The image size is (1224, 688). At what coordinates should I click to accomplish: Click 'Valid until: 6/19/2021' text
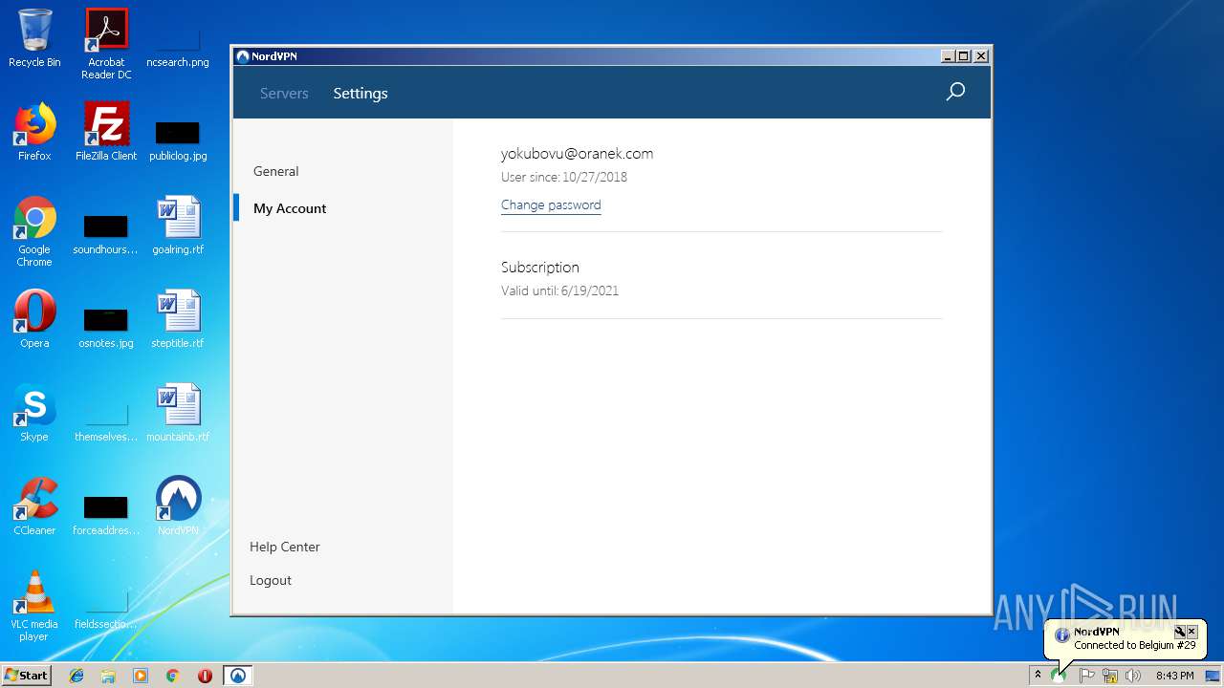(x=559, y=290)
